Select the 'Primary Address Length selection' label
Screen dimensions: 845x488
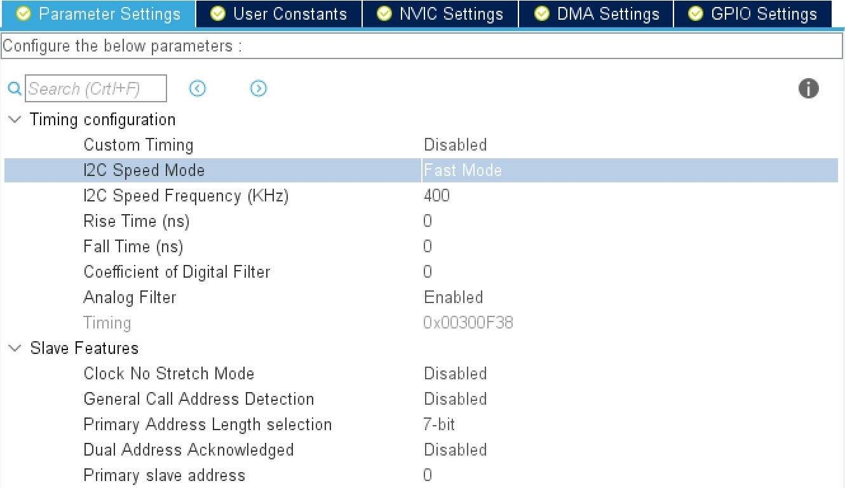[208, 424]
